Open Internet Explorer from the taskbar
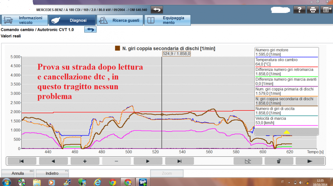333x186 pixels. pos(97,182)
